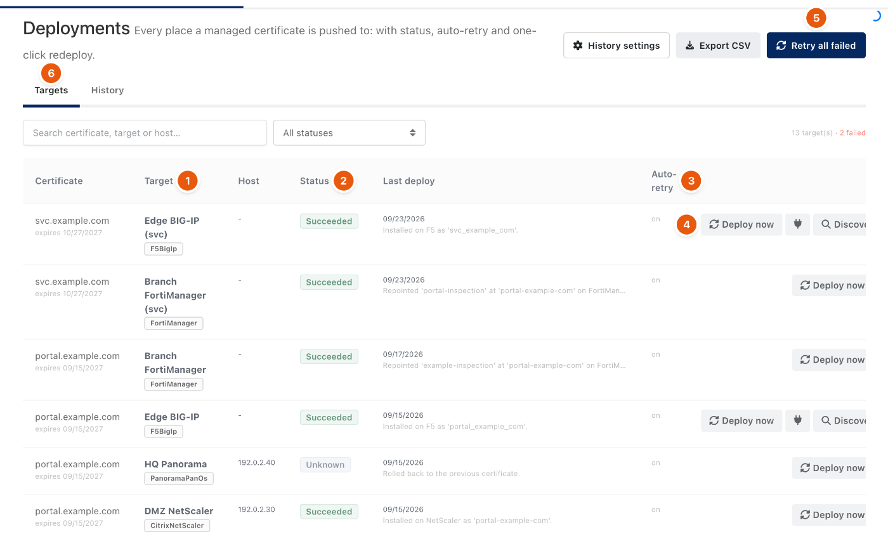
Task: Export deployments as CSV
Action: click(718, 46)
